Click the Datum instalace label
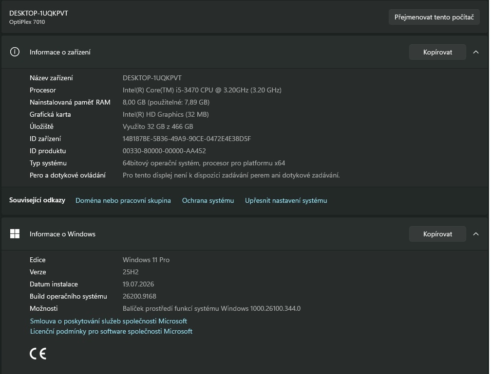 tap(54, 284)
